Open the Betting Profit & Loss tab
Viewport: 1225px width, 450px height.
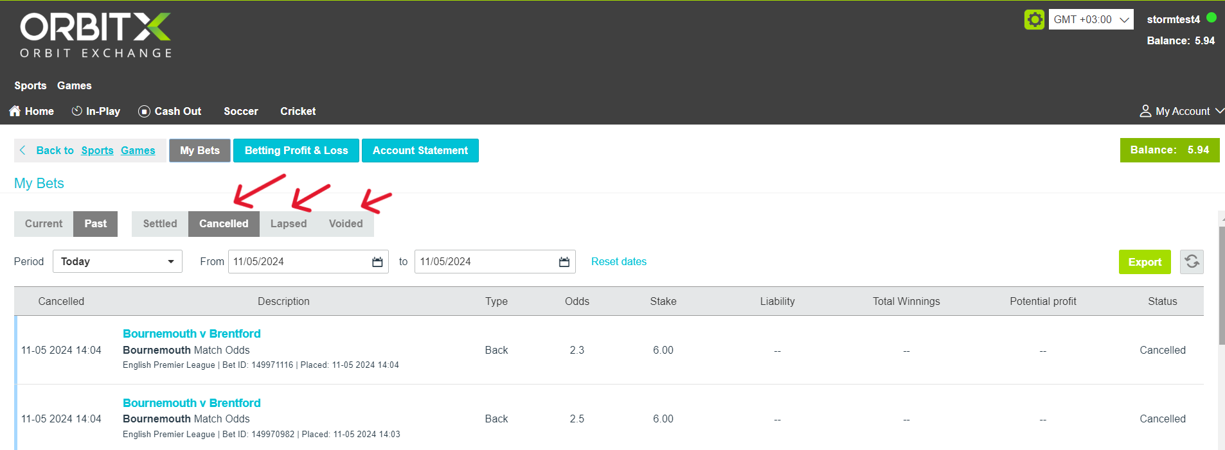click(x=296, y=151)
